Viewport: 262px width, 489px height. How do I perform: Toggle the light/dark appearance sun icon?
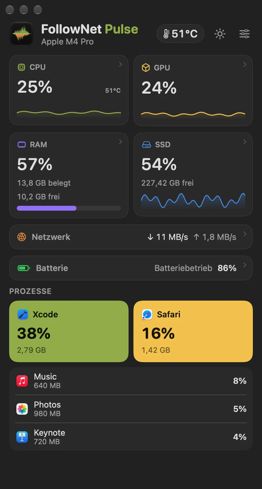tap(220, 34)
